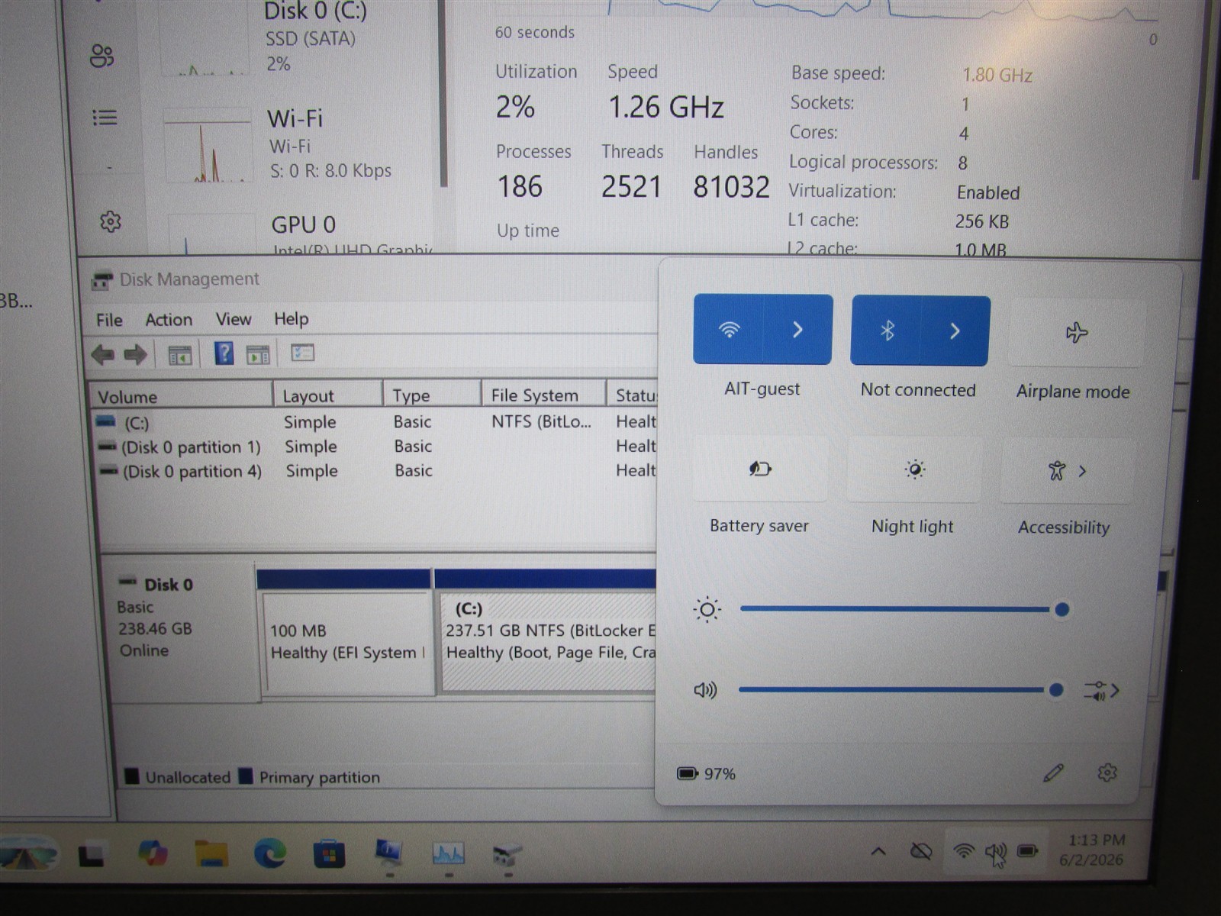Toggle the Bluetooth quick setting button
The image size is (1221, 916).
pyautogui.click(x=886, y=331)
